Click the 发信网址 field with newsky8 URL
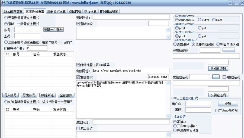Screen dimensions: 244x138 pyautogui.click(x=131, y=70)
